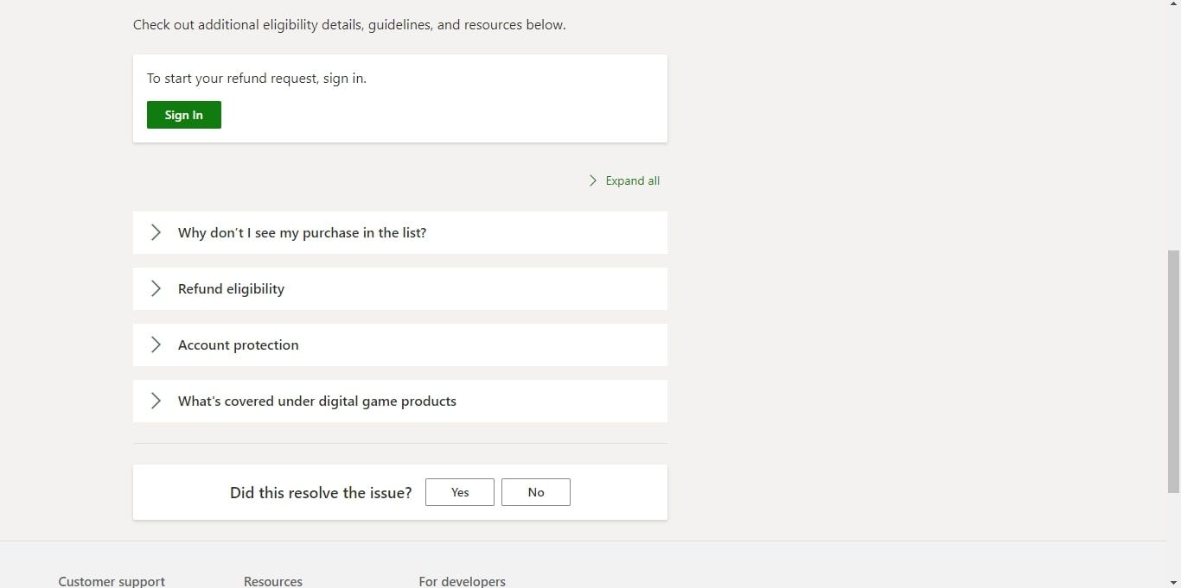Click the scrollbar track above the thumb

coord(1173,130)
